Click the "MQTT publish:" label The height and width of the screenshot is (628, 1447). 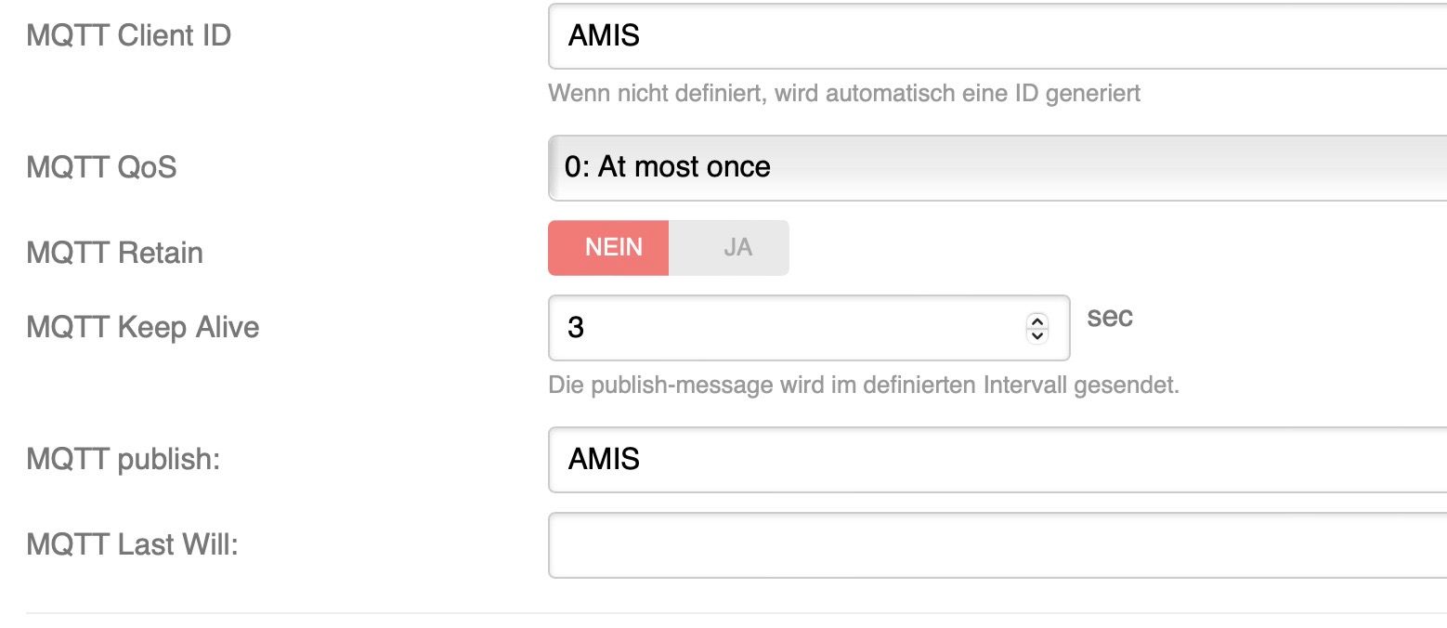[x=124, y=459]
